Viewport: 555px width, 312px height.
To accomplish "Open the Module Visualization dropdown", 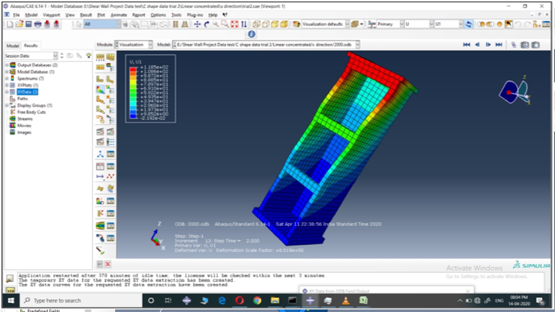I will [x=150, y=45].
